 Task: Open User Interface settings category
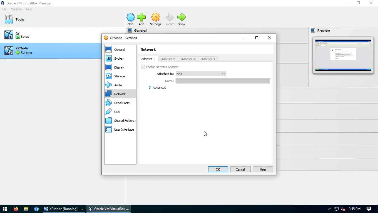coord(120,130)
